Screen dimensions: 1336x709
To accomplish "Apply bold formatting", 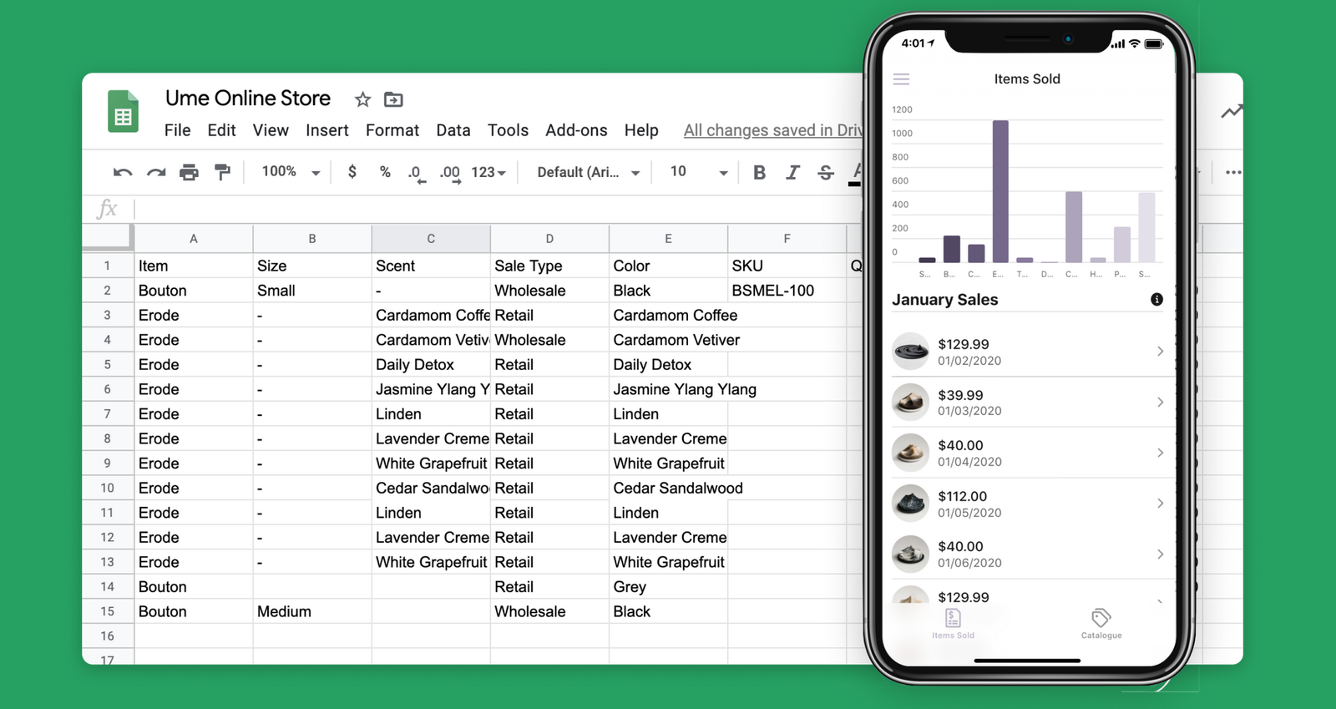I will click(x=759, y=172).
